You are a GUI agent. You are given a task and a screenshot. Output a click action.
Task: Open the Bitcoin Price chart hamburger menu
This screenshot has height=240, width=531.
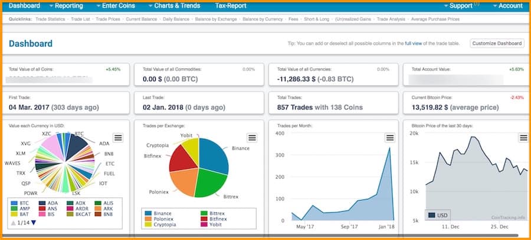tap(523, 138)
